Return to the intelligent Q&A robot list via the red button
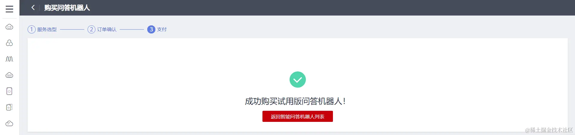The width and height of the screenshot is (575, 135). (298, 116)
